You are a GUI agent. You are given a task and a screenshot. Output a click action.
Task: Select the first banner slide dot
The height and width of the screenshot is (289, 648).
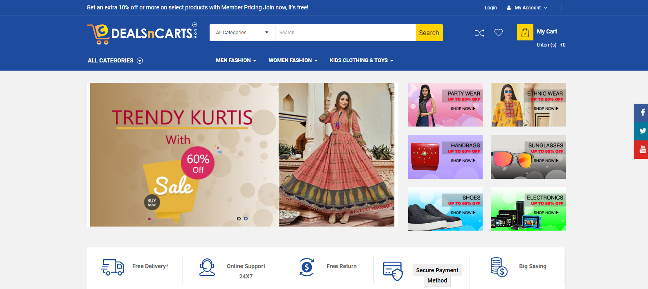coord(239,219)
